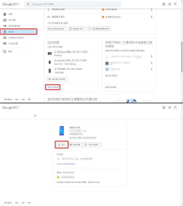Click the 沒有印象嗎？ button
183x206 pixels.
pyautogui.click(x=93, y=145)
